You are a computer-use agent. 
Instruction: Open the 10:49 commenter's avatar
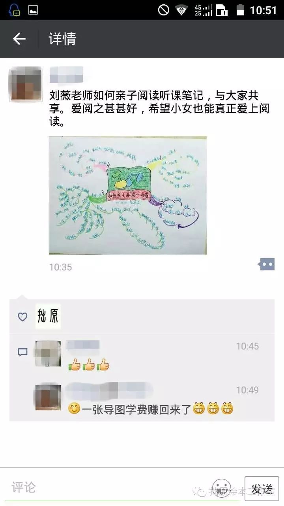click(48, 397)
